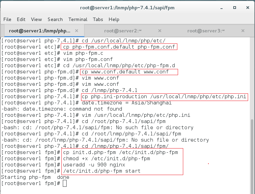
Task: Click 'cd /root/lnmp/php-7.4.1/sapi/fpm' command
Action: (131, 134)
